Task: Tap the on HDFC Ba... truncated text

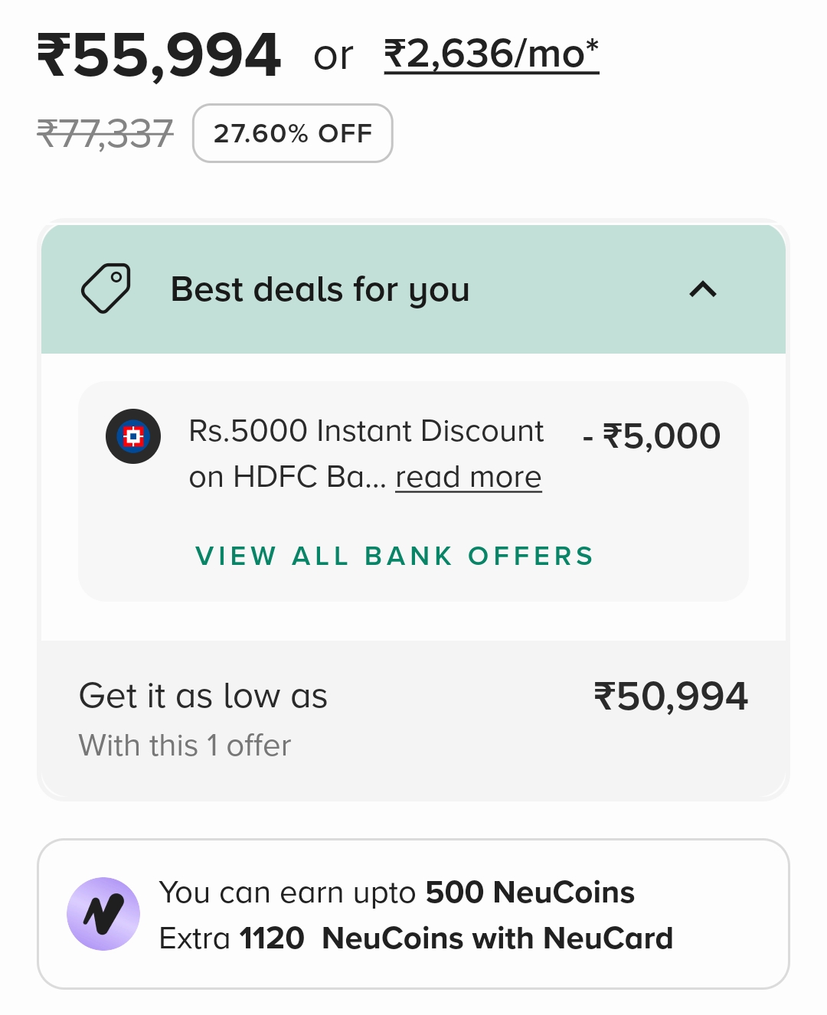Action: [287, 478]
